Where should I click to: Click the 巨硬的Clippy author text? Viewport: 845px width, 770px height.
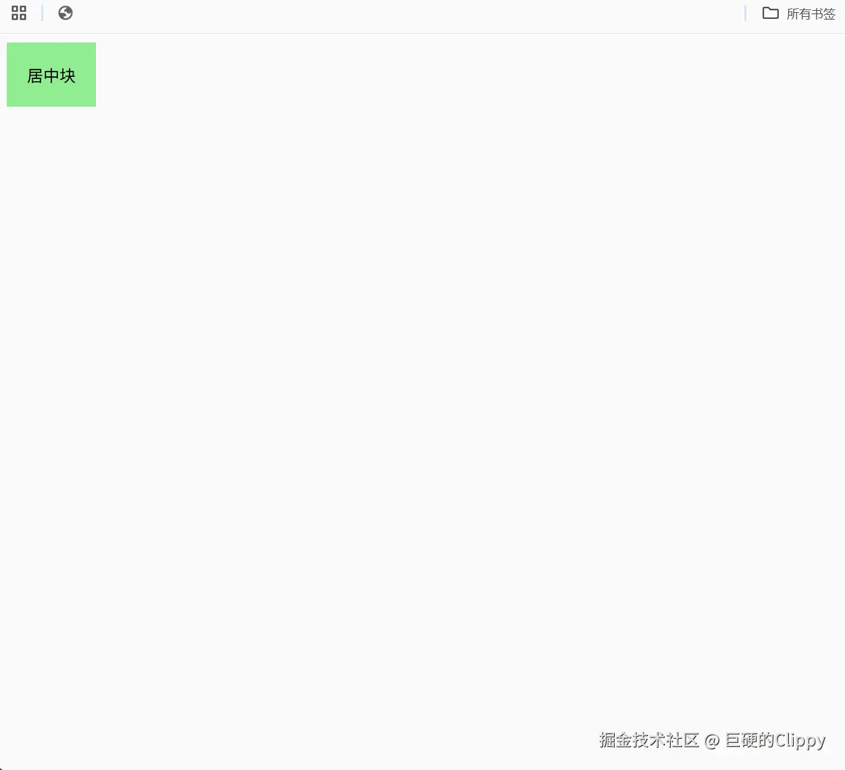774,740
